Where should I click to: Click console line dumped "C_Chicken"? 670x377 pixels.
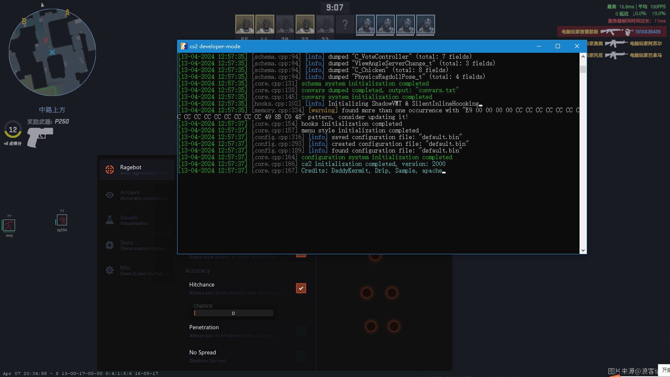coord(313,70)
